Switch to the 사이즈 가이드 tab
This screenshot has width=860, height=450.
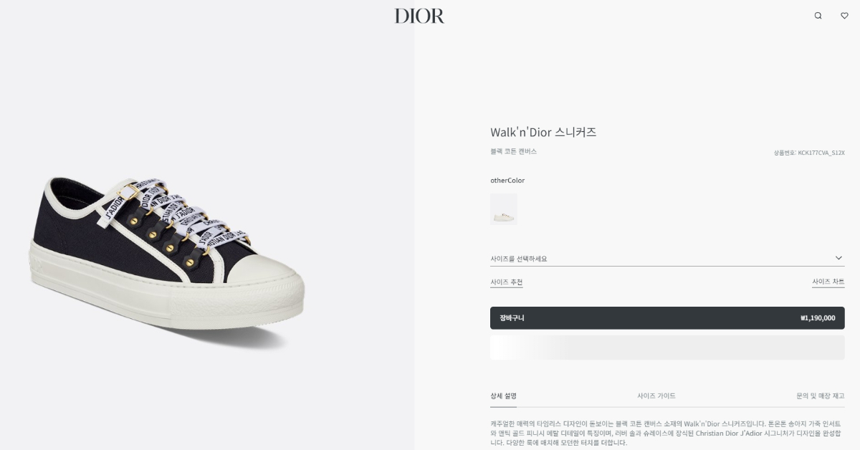click(x=656, y=396)
